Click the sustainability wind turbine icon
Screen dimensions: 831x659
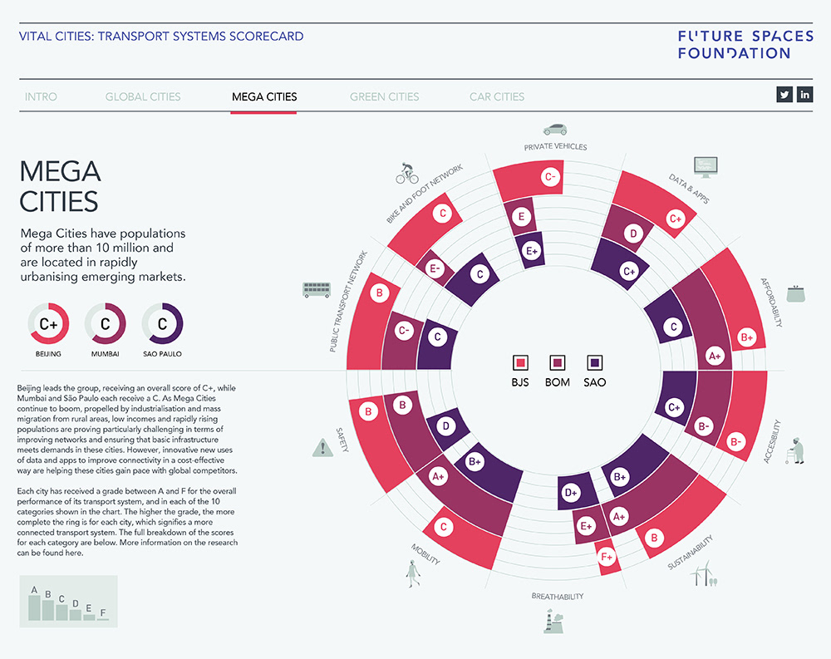(x=706, y=572)
